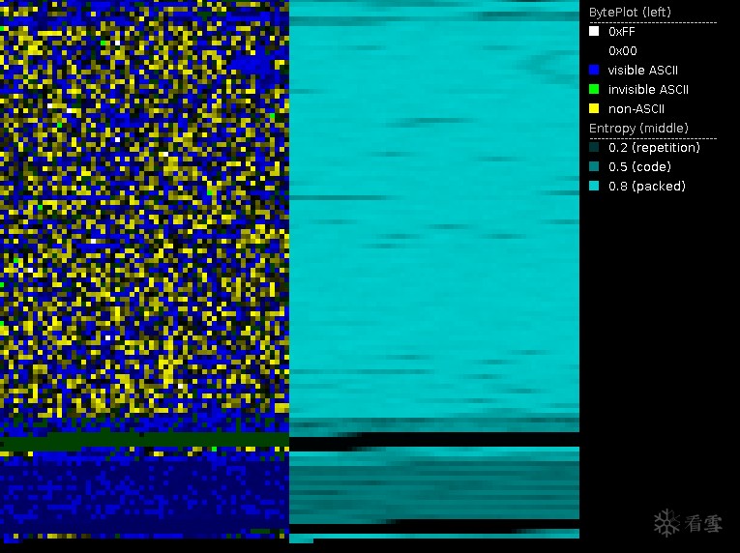This screenshot has width=740, height=553.
Task: Click the 'visible ASCII' legend label
Action: (642, 71)
